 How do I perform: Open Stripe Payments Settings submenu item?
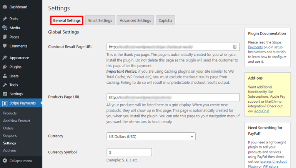pos(10,143)
